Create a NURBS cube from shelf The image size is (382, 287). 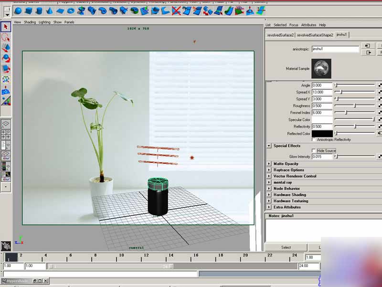click(x=29, y=11)
